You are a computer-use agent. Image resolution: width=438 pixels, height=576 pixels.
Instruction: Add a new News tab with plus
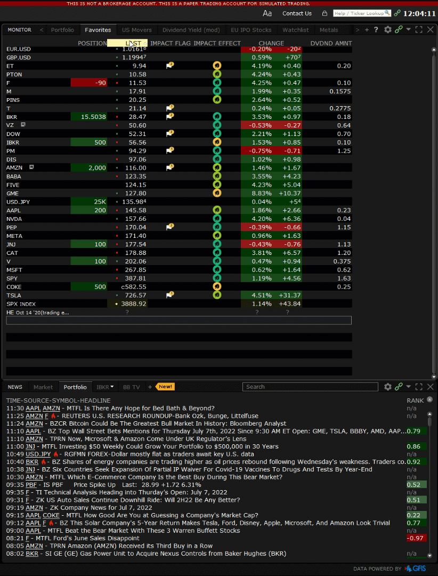(150, 387)
